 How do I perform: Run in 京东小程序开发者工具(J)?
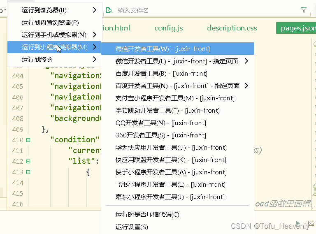[177, 197]
